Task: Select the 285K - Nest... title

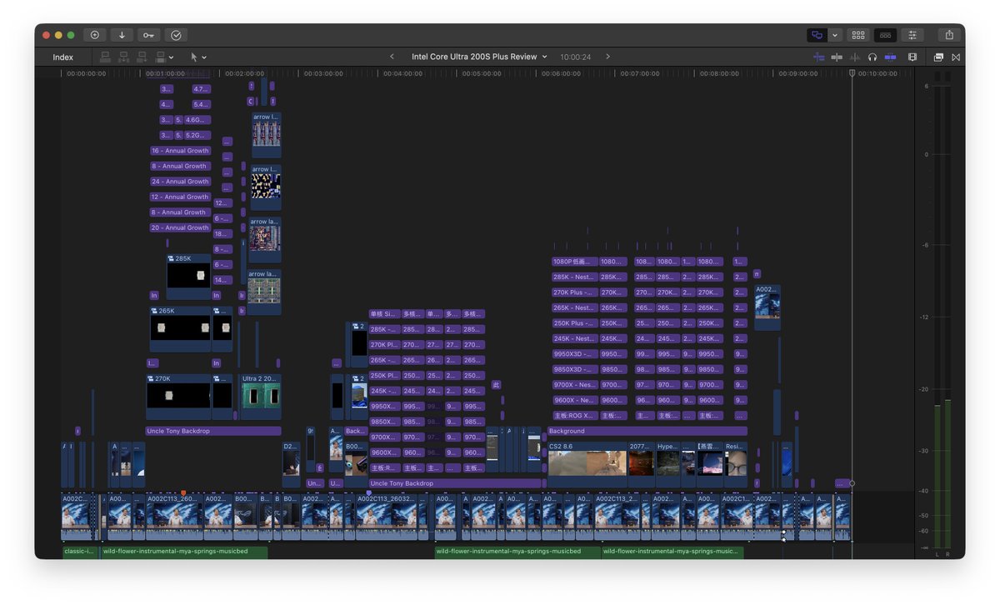Action: (574, 277)
